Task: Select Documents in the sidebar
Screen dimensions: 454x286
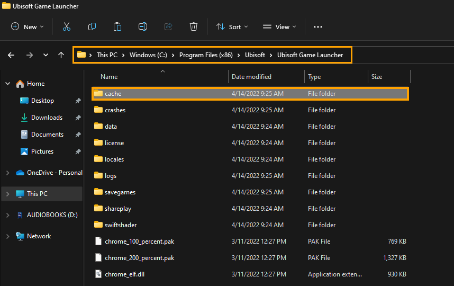Action: pyautogui.click(x=47, y=135)
